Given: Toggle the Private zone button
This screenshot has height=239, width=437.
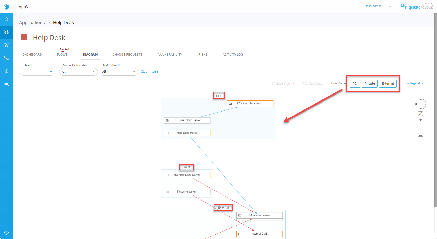Looking at the screenshot, I should [369, 84].
